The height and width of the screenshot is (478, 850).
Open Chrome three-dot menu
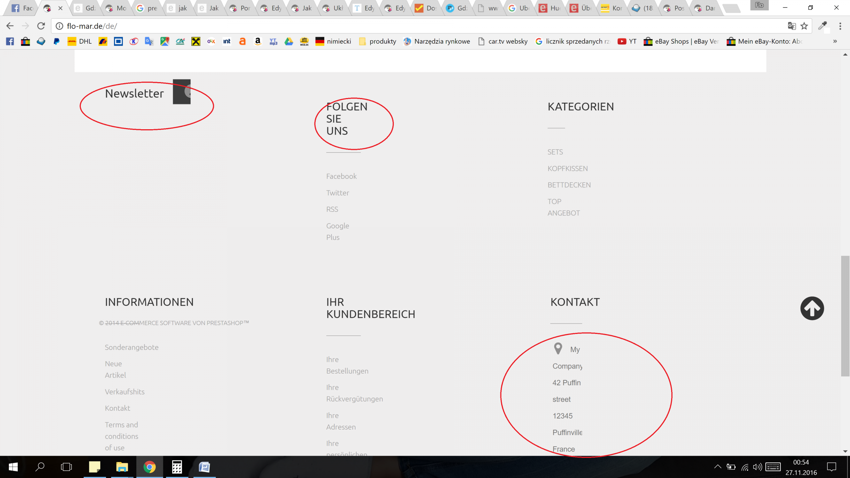[x=840, y=26]
